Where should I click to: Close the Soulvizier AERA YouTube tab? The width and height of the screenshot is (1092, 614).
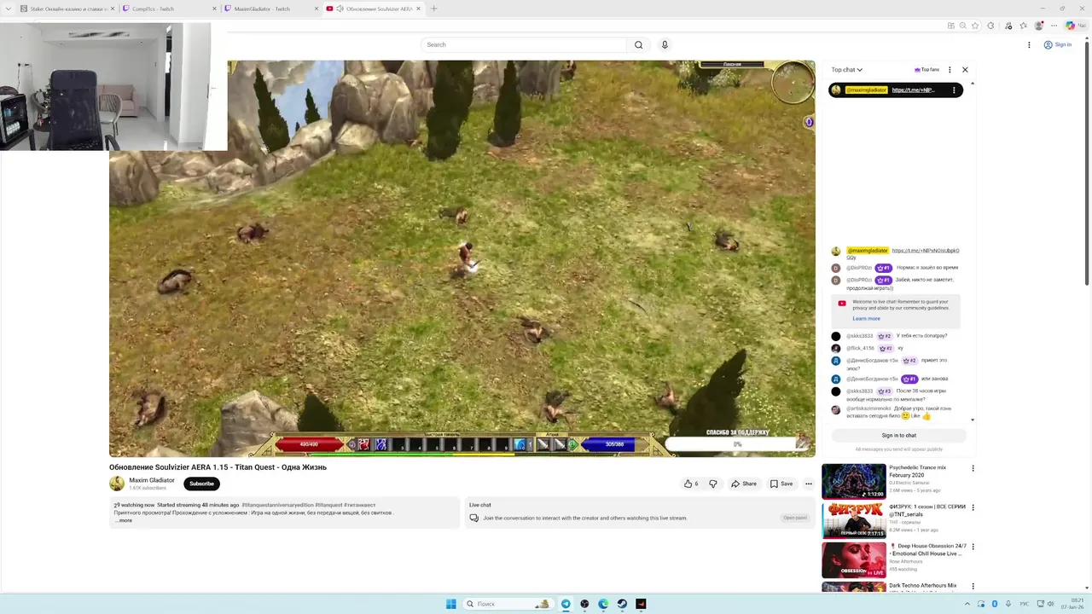(418, 9)
